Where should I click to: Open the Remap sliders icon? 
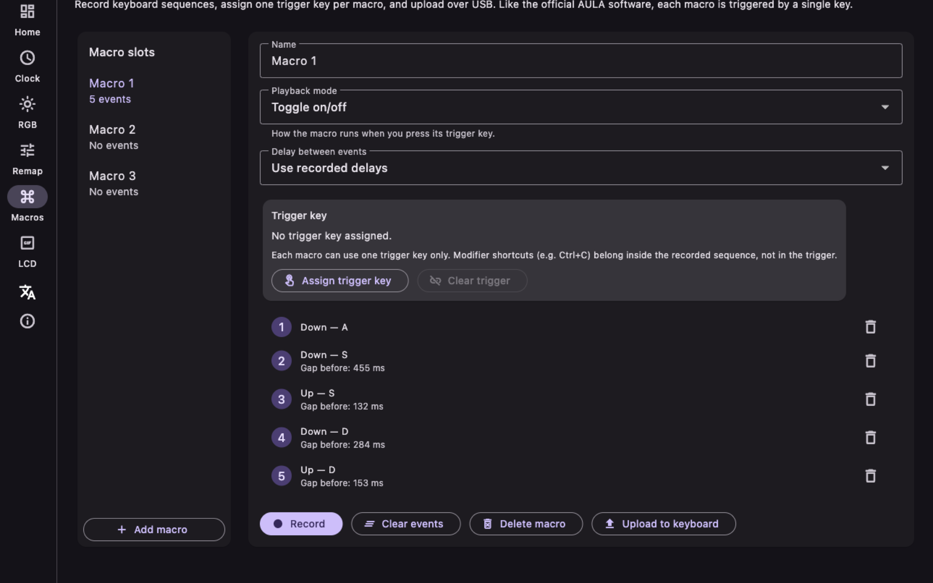[27, 150]
